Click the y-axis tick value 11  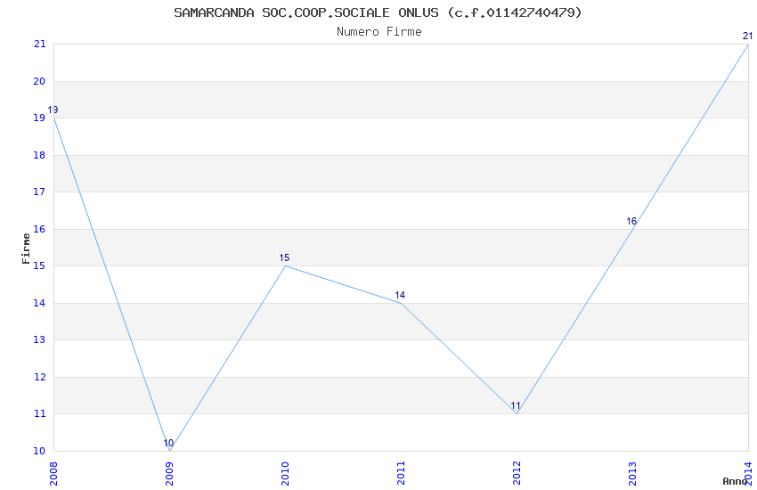click(39, 413)
